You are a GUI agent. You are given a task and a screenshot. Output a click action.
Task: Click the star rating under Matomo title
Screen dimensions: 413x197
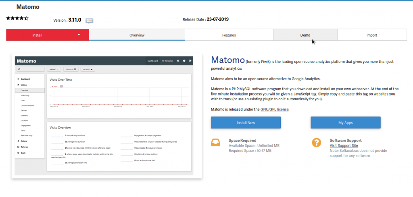17,18
